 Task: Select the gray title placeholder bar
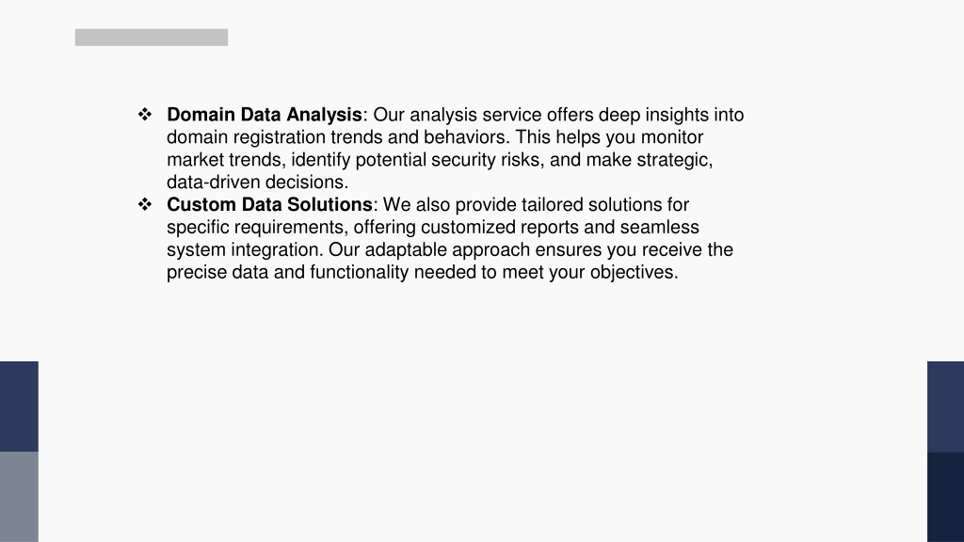coord(152,38)
